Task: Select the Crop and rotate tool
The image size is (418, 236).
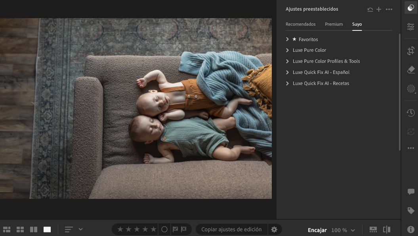Action: 411,51
